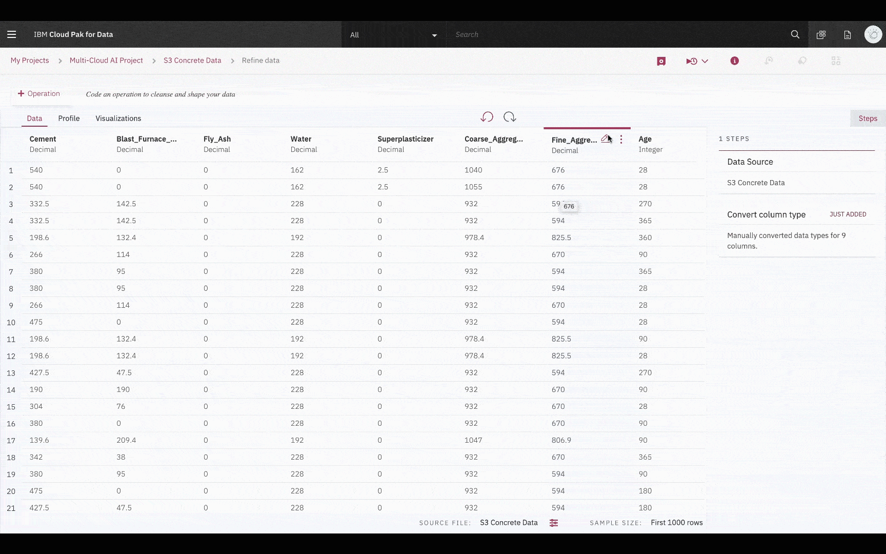Open the Fine_Aggre column overflow menu
This screenshot has height=554, width=886.
coord(621,140)
